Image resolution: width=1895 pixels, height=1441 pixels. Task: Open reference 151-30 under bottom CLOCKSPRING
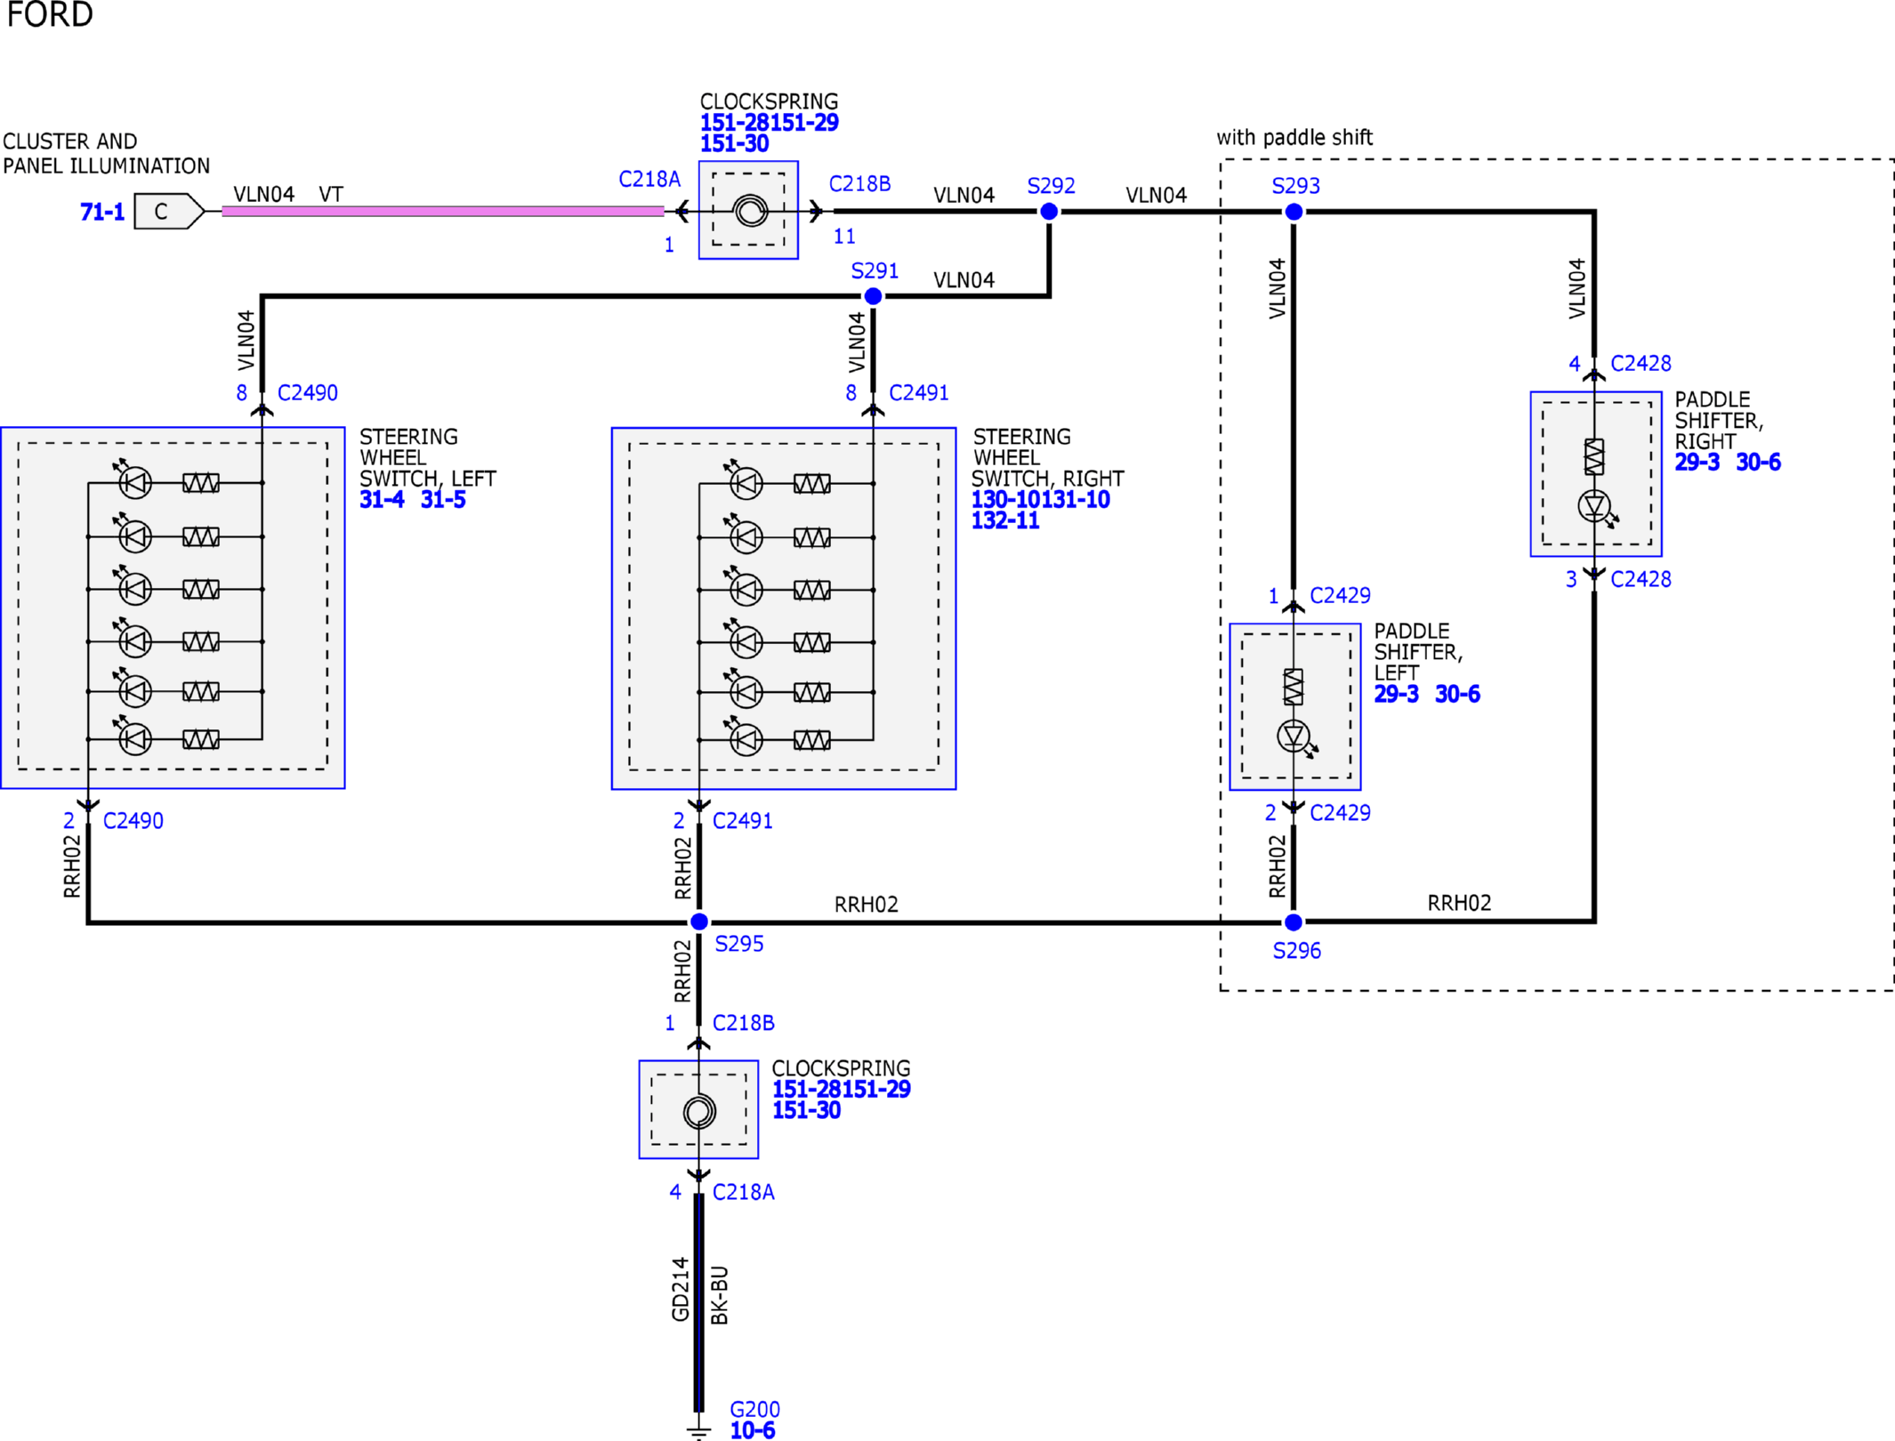click(806, 1111)
